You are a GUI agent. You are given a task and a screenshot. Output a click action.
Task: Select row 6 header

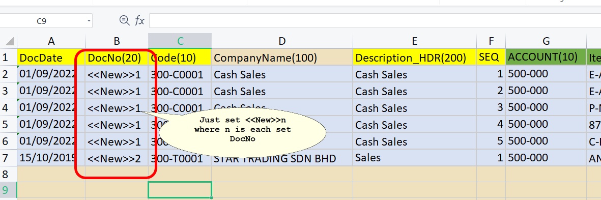pos(9,141)
